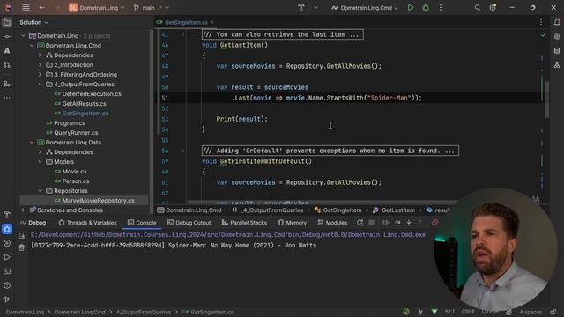Open the Run tool window icon

click(x=7, y=257)
